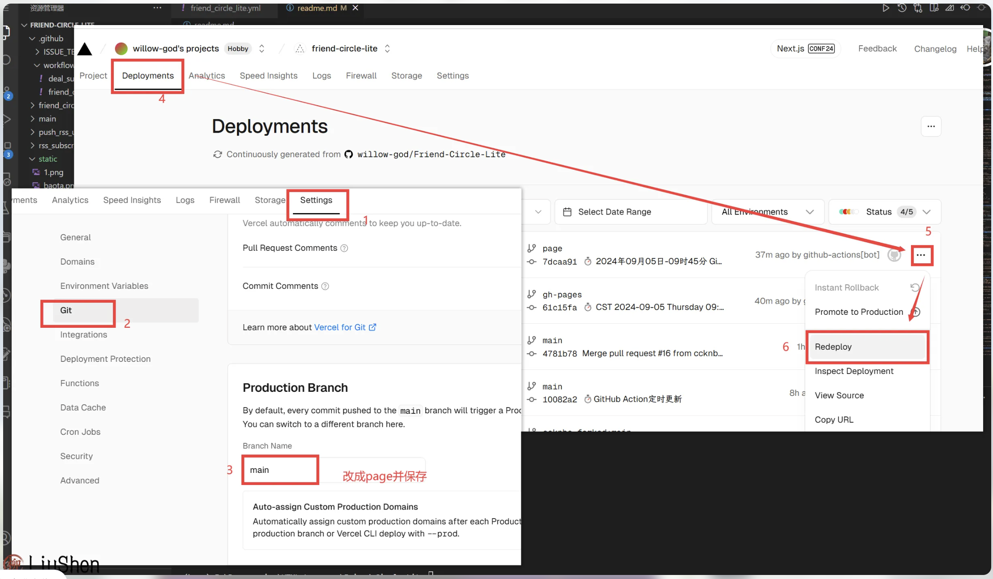This screenshot has height=579, width=993.
Task: Open the Status 4/5 filter dropdown
Action: (x=885, y=212)
